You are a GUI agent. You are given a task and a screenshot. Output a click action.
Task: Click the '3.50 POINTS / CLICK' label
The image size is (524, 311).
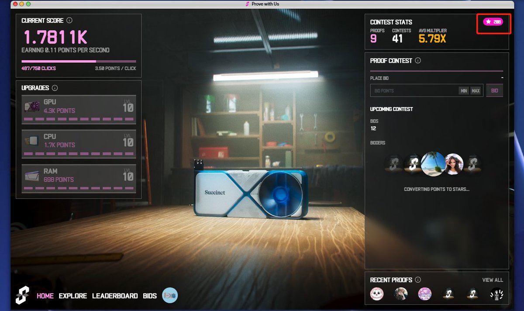[116, 69]
